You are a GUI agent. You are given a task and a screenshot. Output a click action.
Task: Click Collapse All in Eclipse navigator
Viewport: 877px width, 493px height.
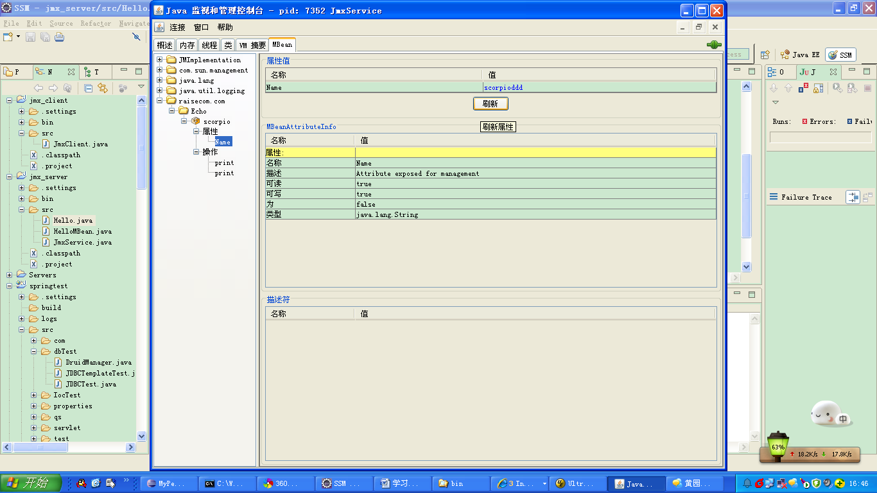[x=89, y=88]
